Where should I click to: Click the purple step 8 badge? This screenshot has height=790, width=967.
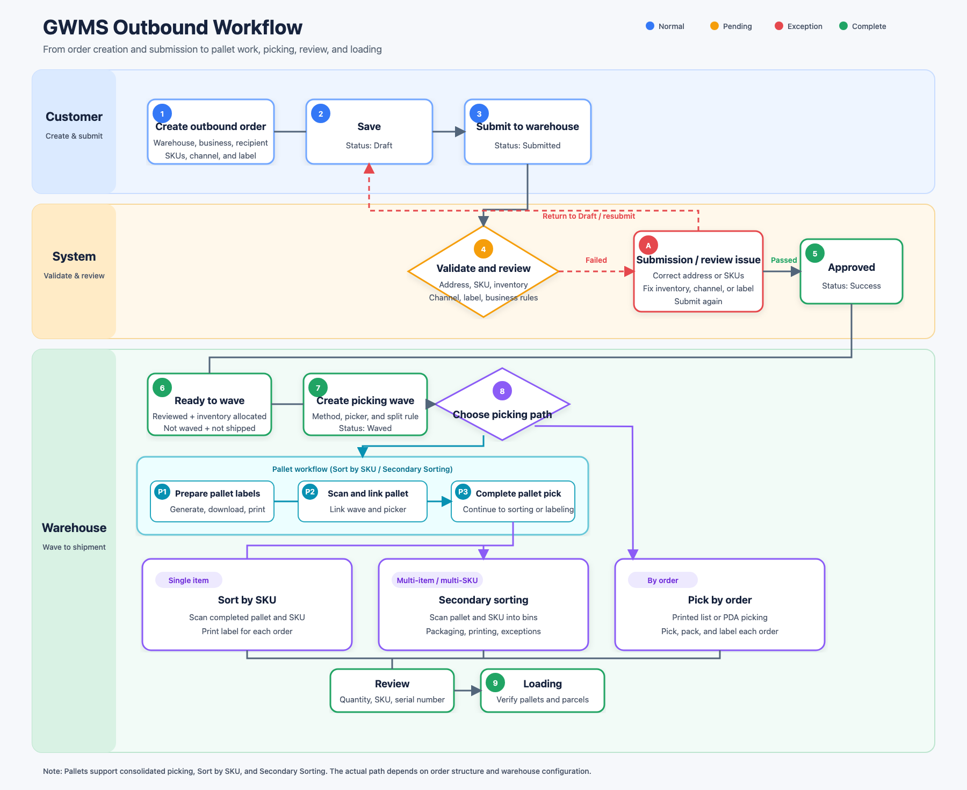(502, 391)
